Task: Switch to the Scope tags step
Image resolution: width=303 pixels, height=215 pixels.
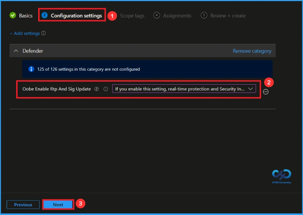Action: (132, 15)
